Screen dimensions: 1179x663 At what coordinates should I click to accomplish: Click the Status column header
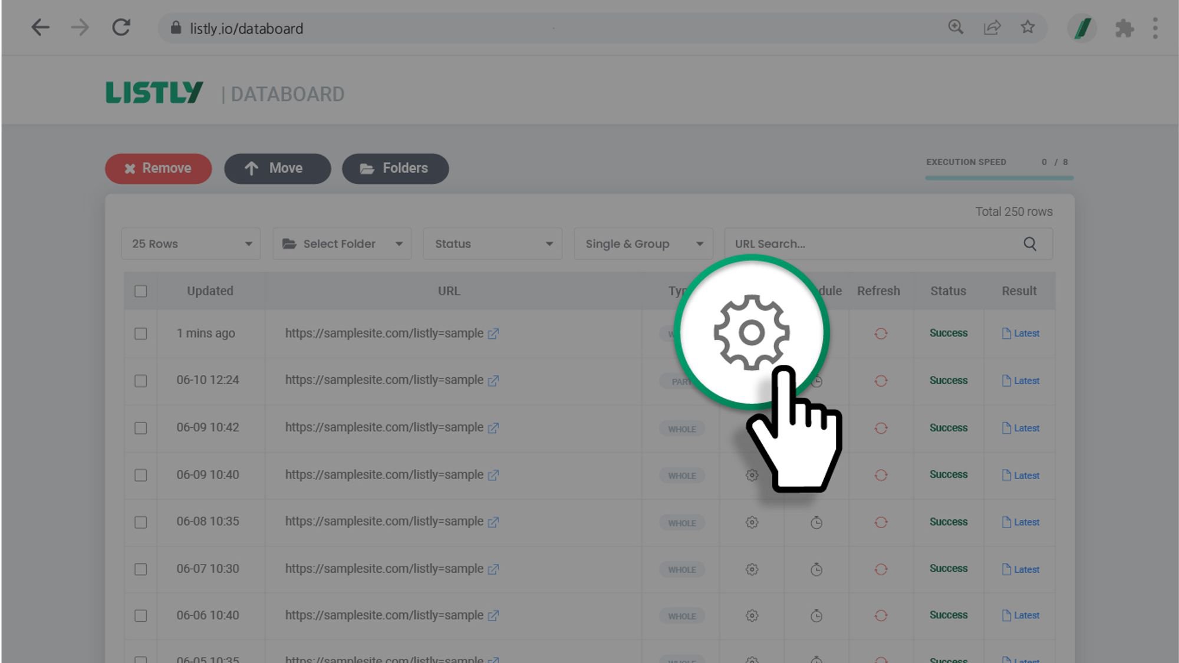948,291
